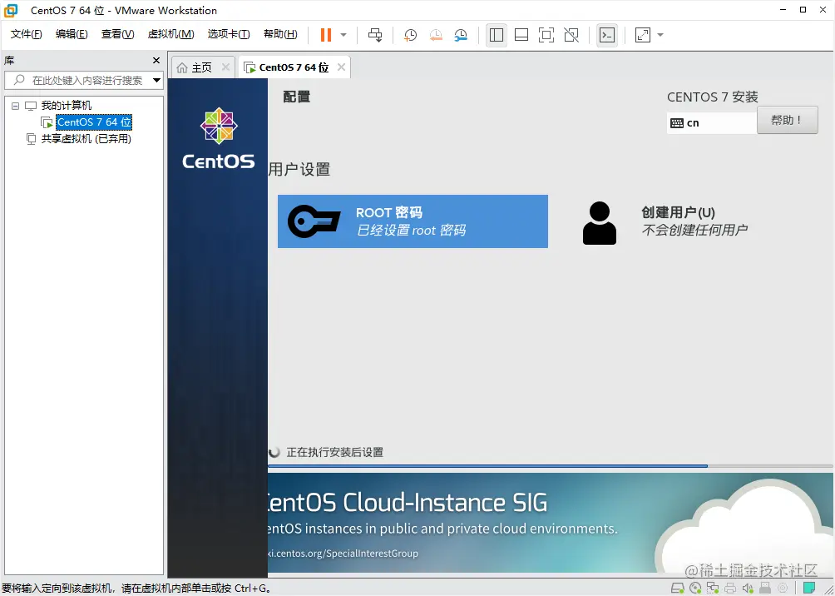This screenshot has height=596, width=835.
Task: Open the library search dropdown arrow
Action: (156, 81)
